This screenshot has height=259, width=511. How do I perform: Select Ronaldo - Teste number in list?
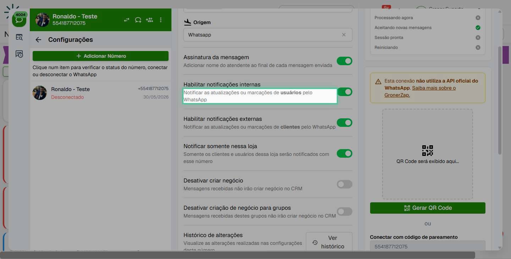pyautogui.click(x=100, y=93)
